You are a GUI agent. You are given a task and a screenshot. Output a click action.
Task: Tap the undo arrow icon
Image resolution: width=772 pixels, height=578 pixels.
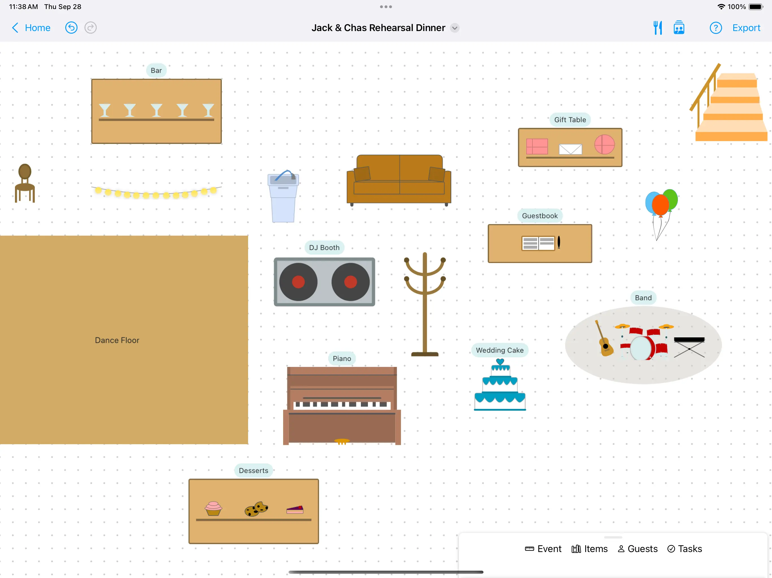point(71,28)
